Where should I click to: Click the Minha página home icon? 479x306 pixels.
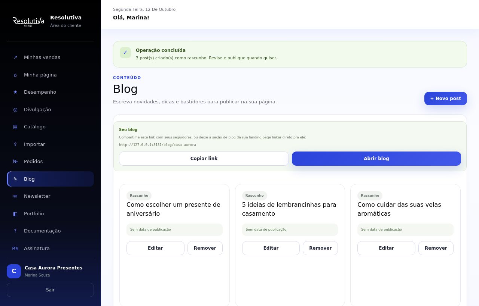click(x=15, y=75)
